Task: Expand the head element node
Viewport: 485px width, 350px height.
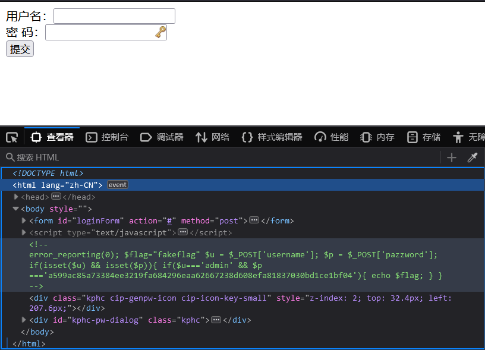Action: 16,197
